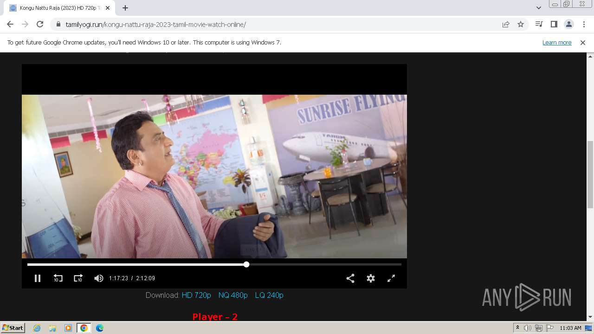
Task: Open Action Center flag icon
Action: [x=549, y=328]
